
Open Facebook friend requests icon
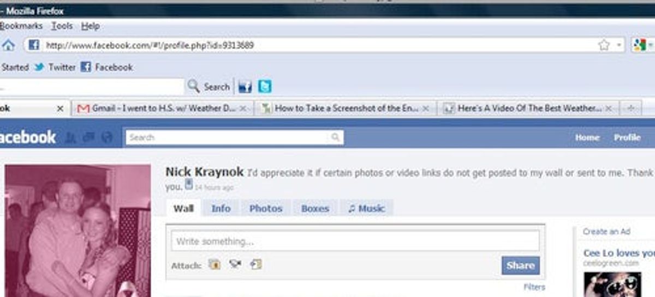pyautogui.click(x=70, y=138)
